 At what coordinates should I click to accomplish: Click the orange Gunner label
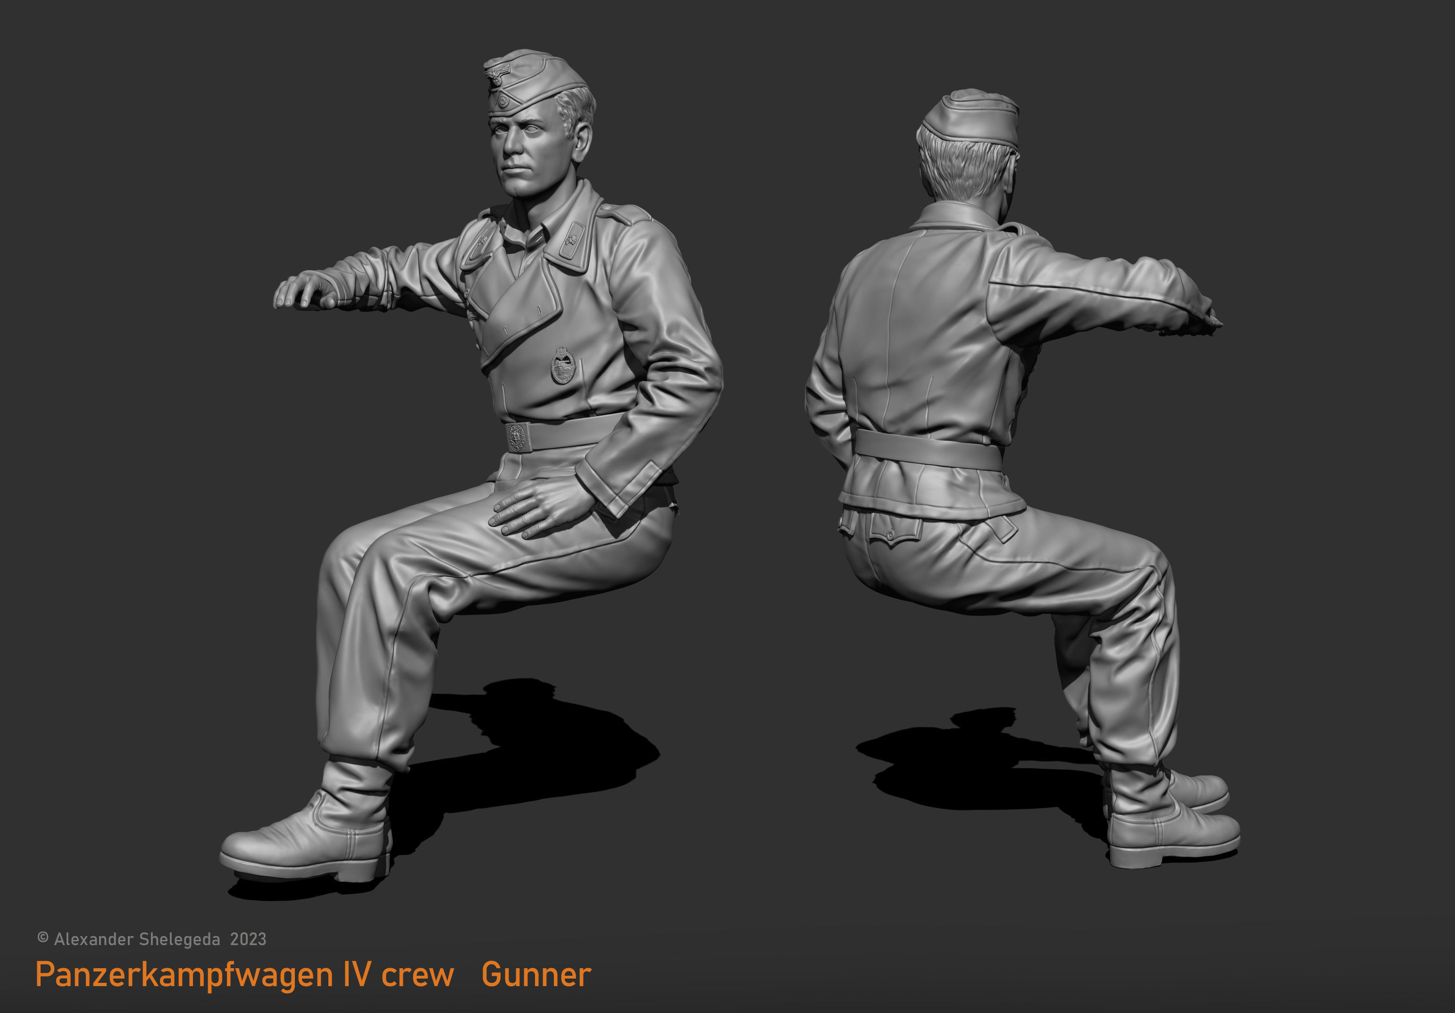click(536, 974)
